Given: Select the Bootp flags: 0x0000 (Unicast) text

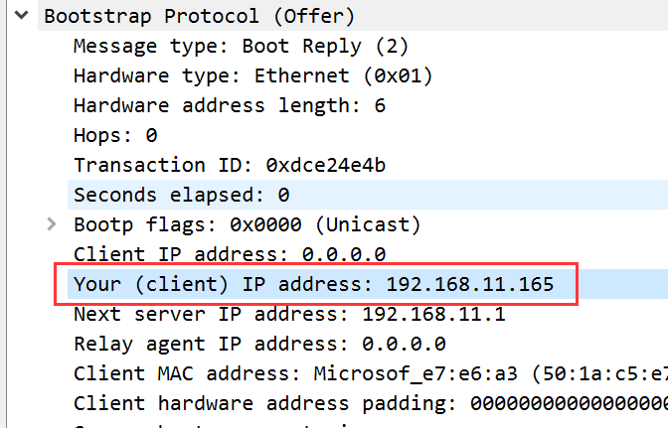Looking at the screenshot, I should pos(247,224).
